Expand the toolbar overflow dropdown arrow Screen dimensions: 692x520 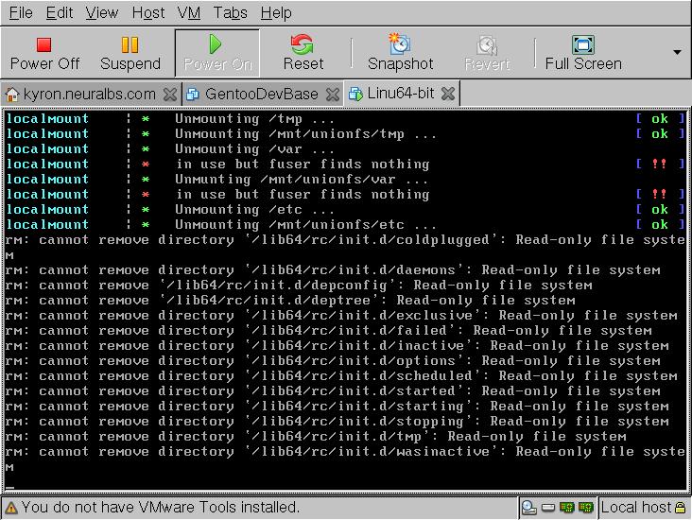pos(677,52)
